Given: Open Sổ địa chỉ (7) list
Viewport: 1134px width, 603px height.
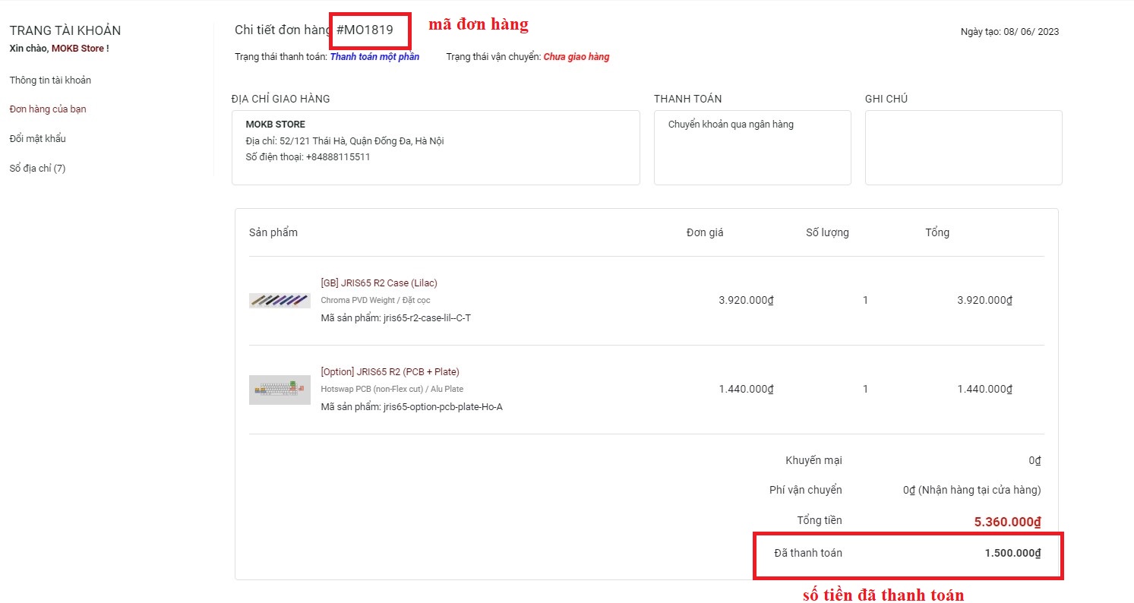Looking at the screenshot, I should (38, 169).
